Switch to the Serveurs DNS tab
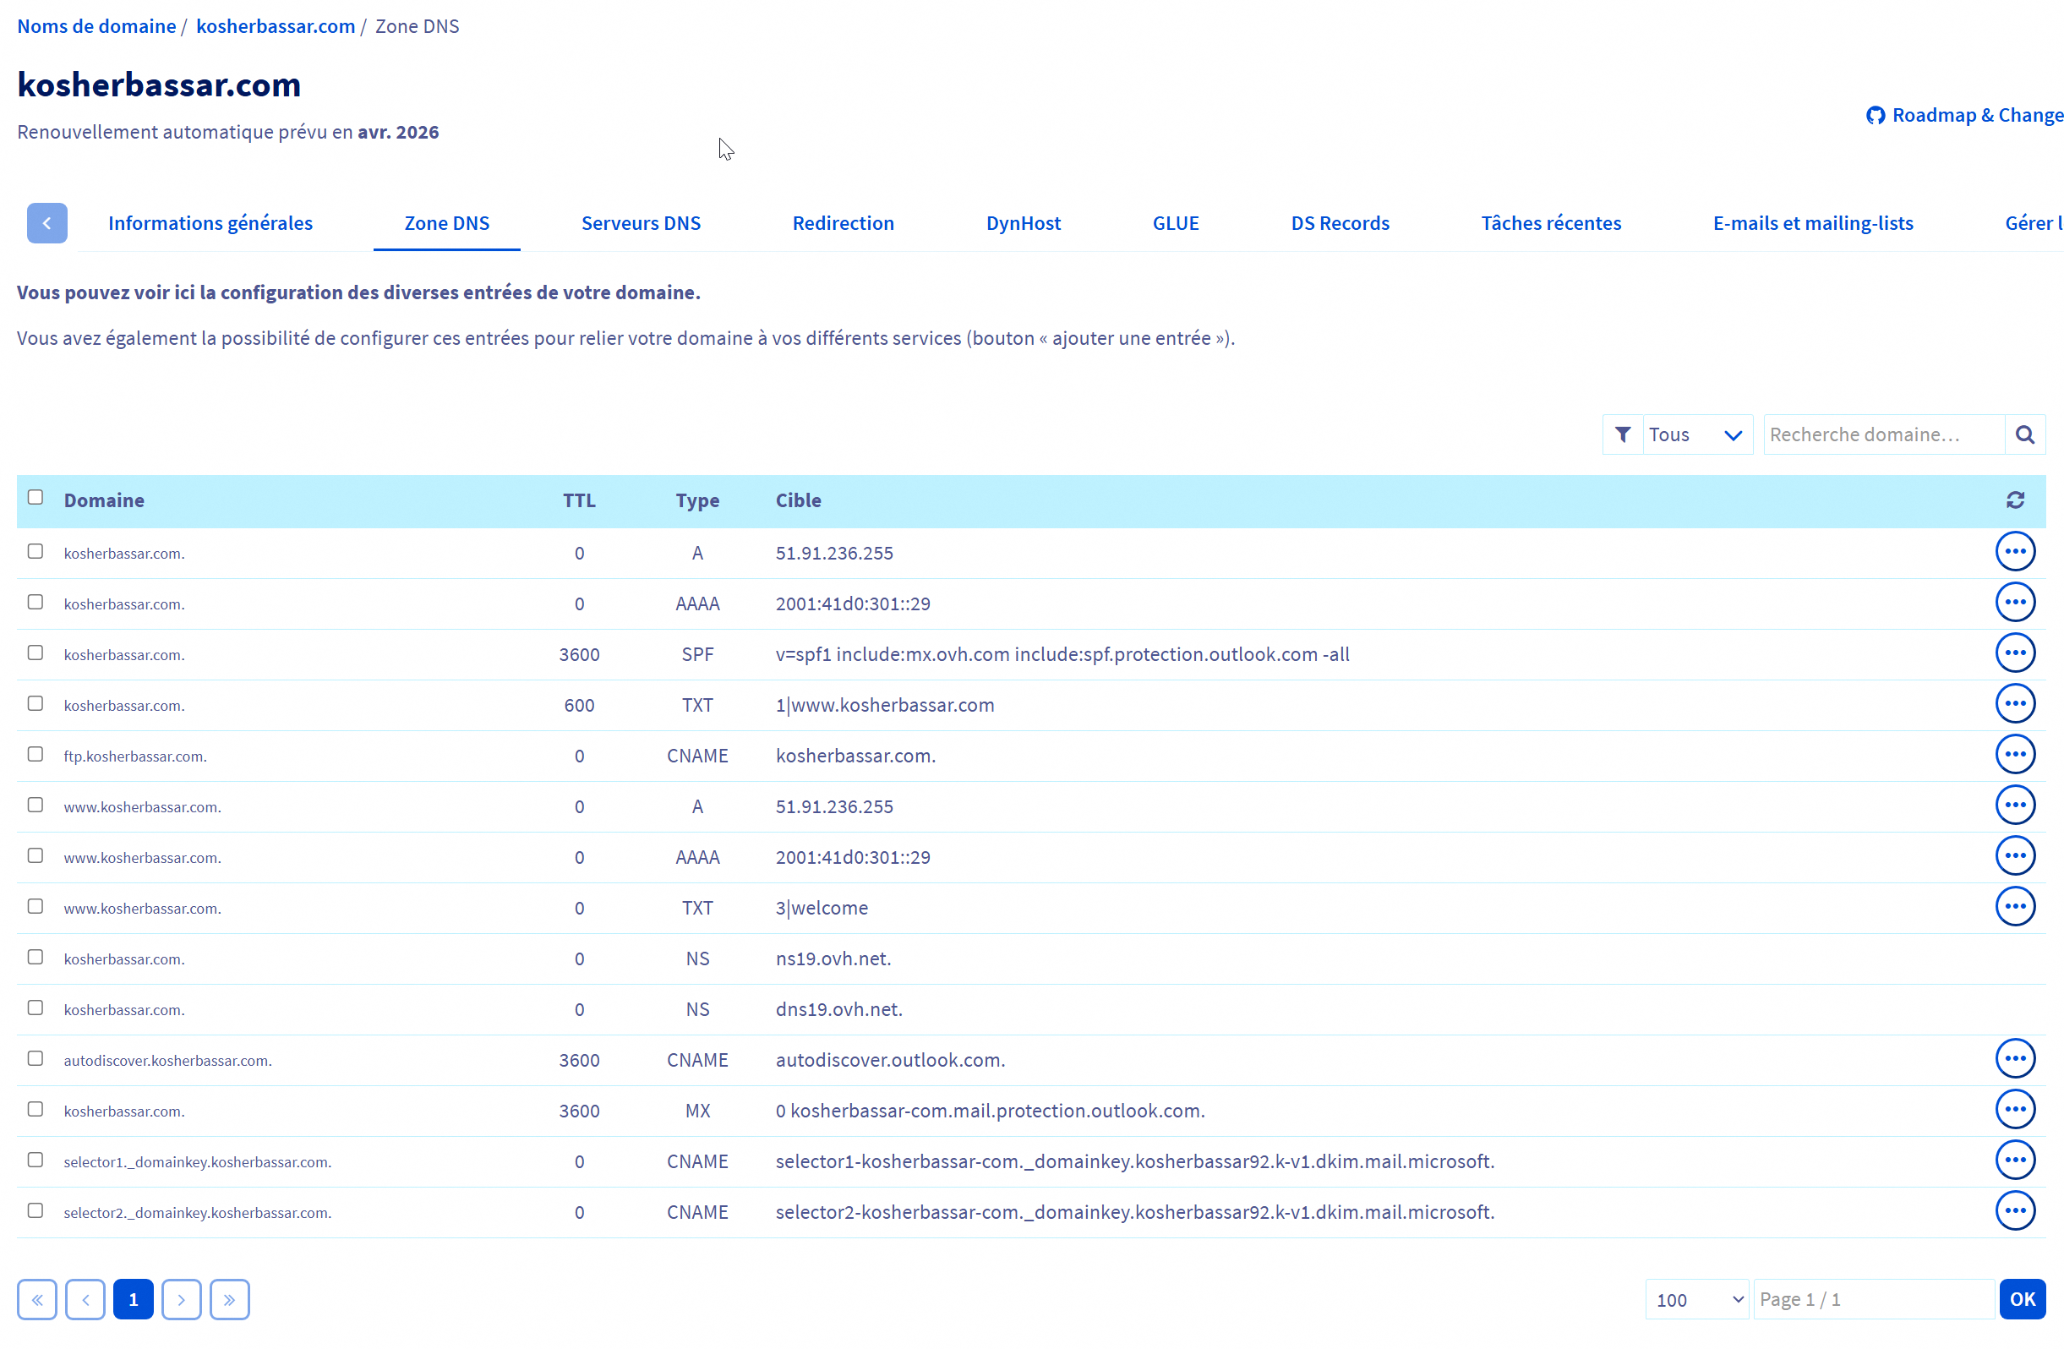The image size is (2064, 1349). pyautogui.click(x=641, y=223)
